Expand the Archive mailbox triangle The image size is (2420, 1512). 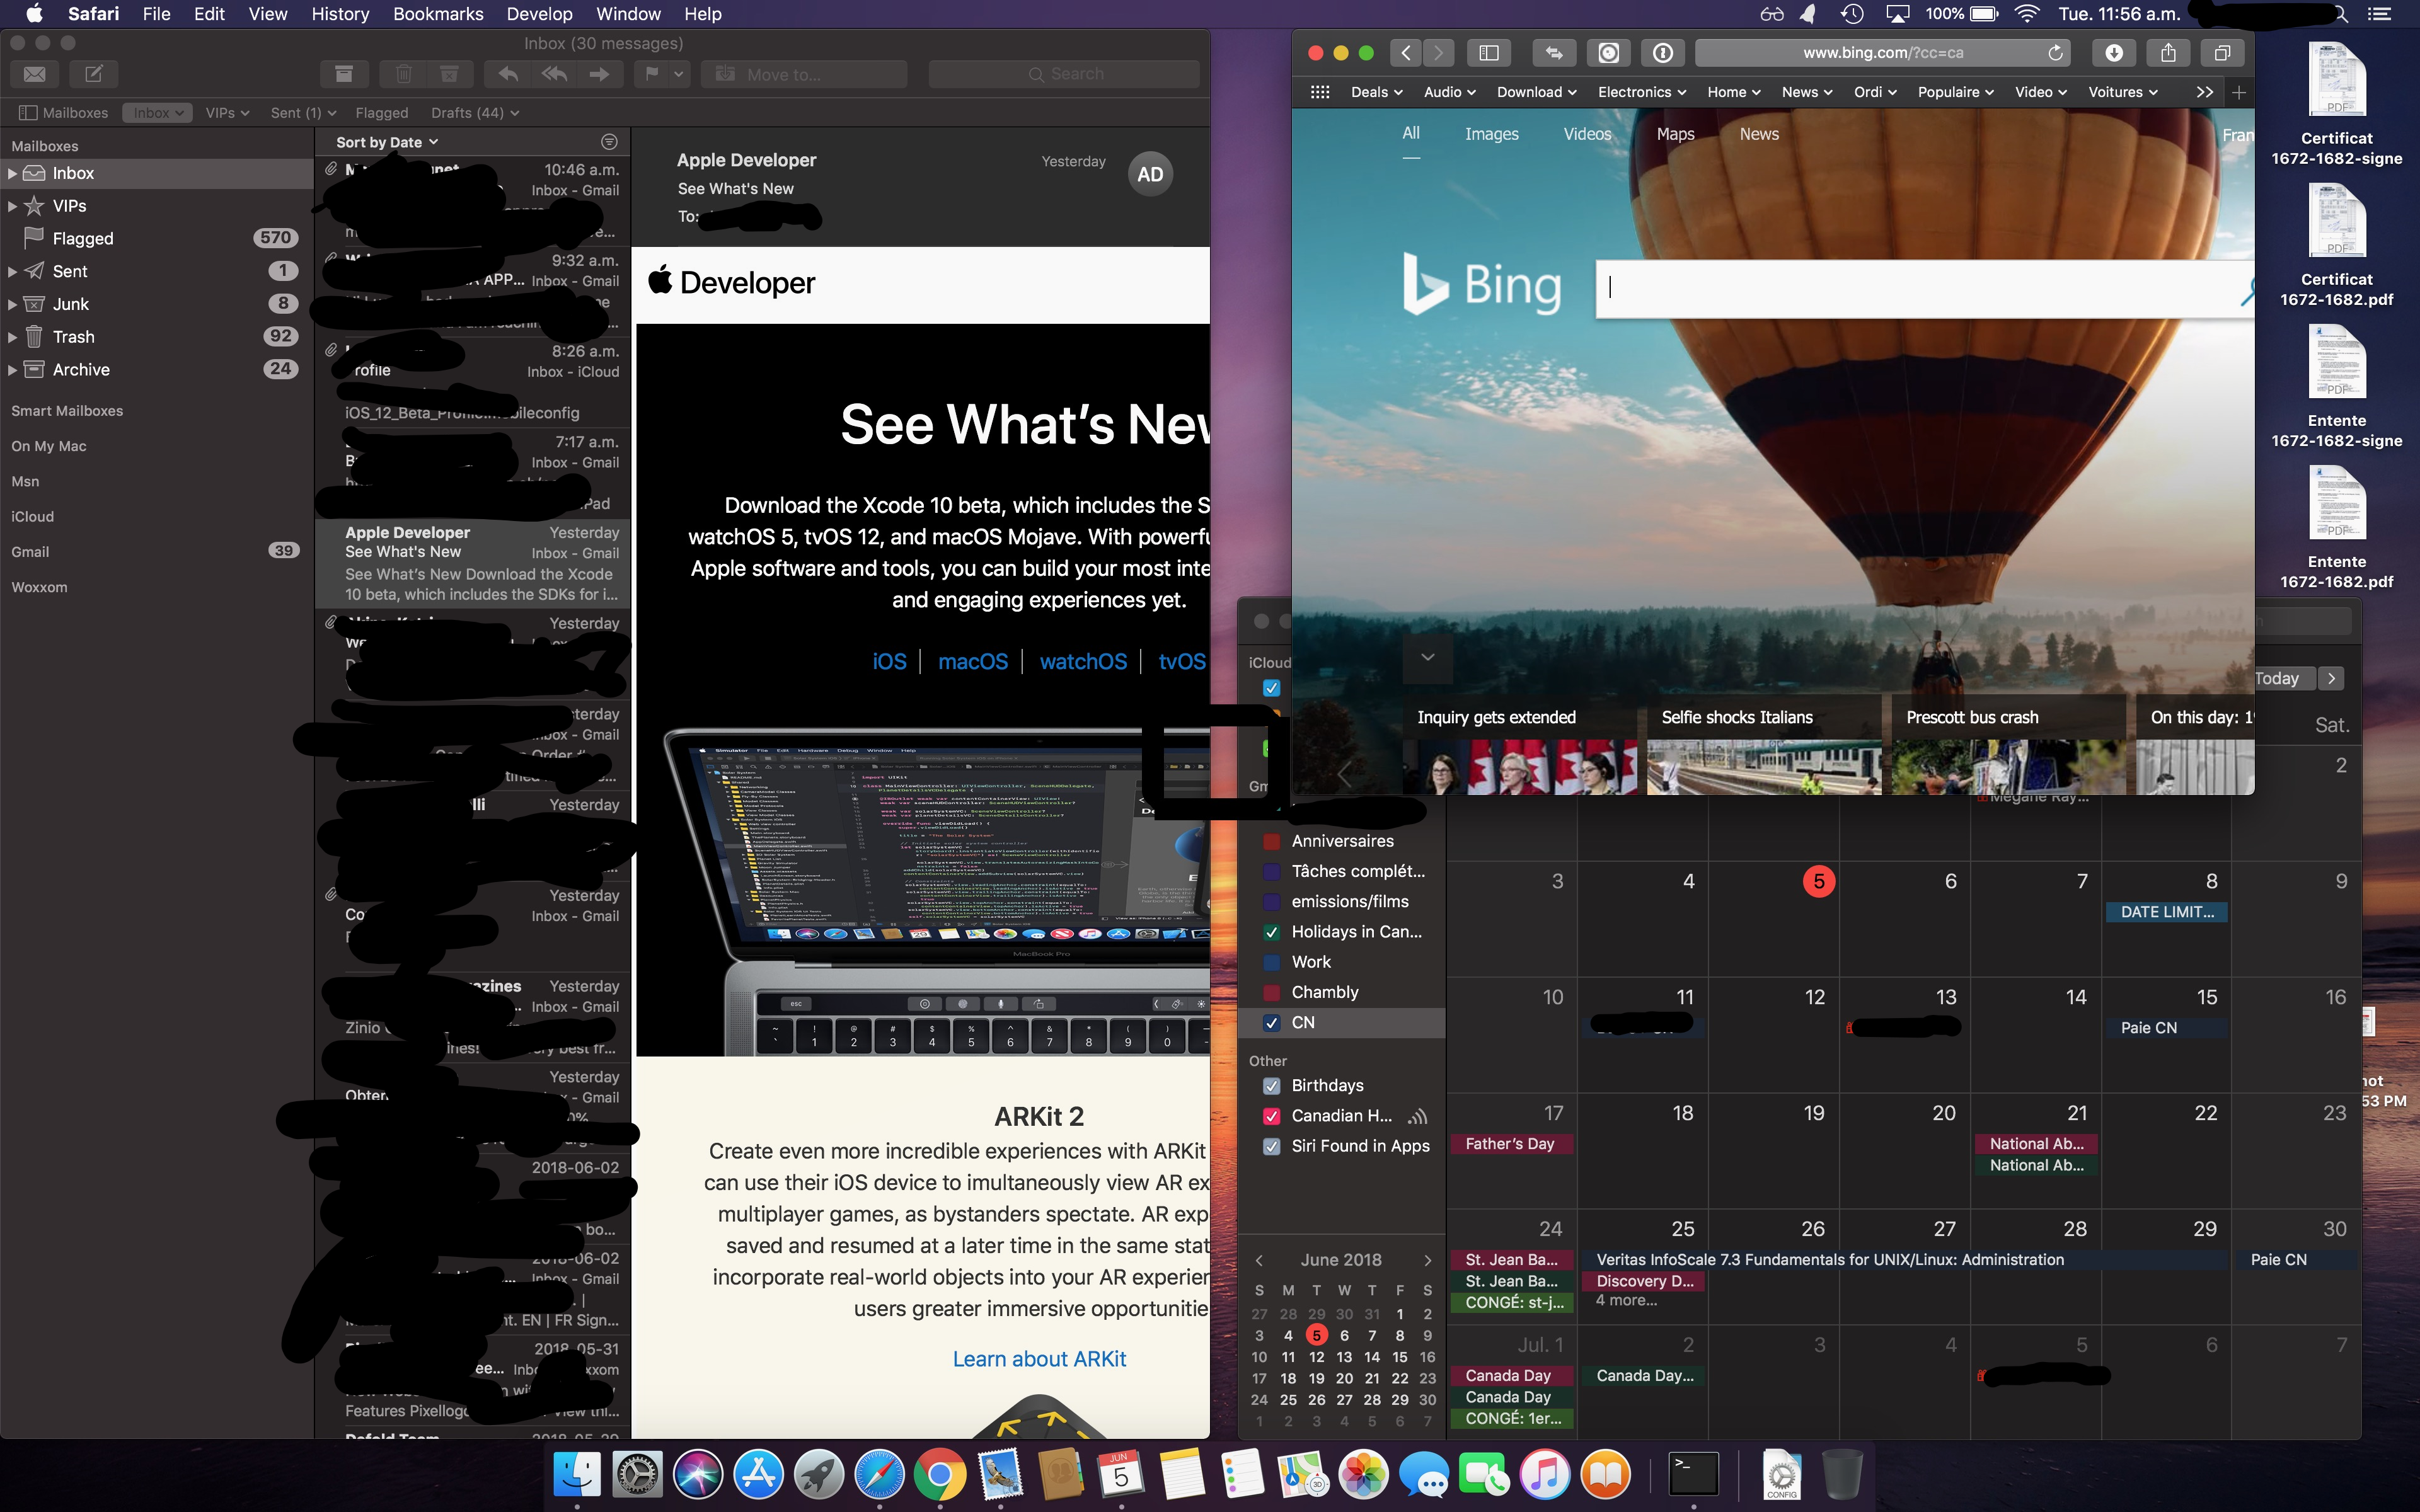(x=12, y=370)
